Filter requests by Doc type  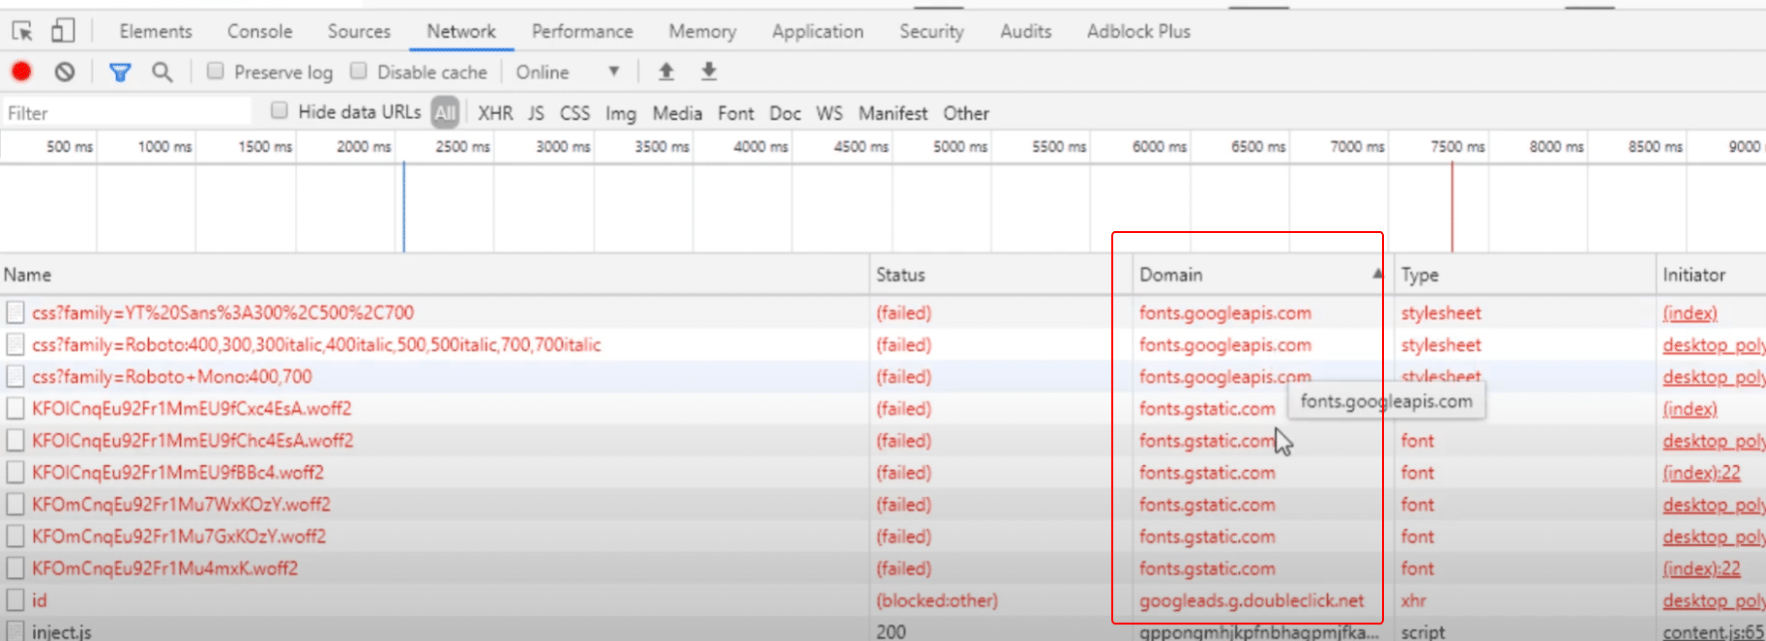pyautogui.click(x=785, y=113)
